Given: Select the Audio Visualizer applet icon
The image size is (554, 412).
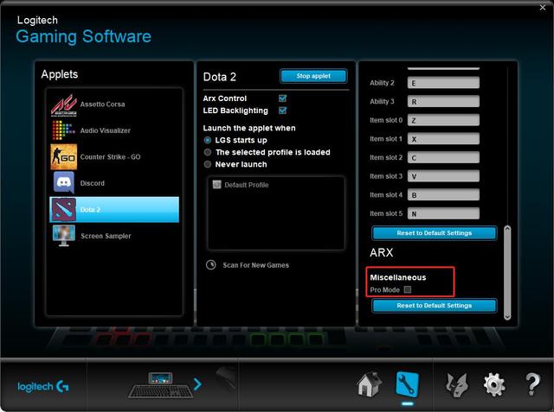Looking at the screenshot, I should (x=63, y=130).
